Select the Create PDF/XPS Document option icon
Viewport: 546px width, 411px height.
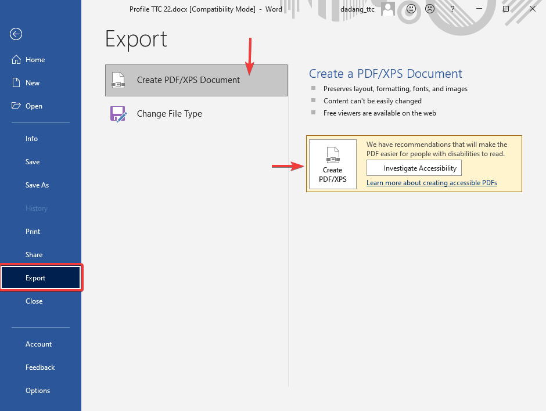118,80
